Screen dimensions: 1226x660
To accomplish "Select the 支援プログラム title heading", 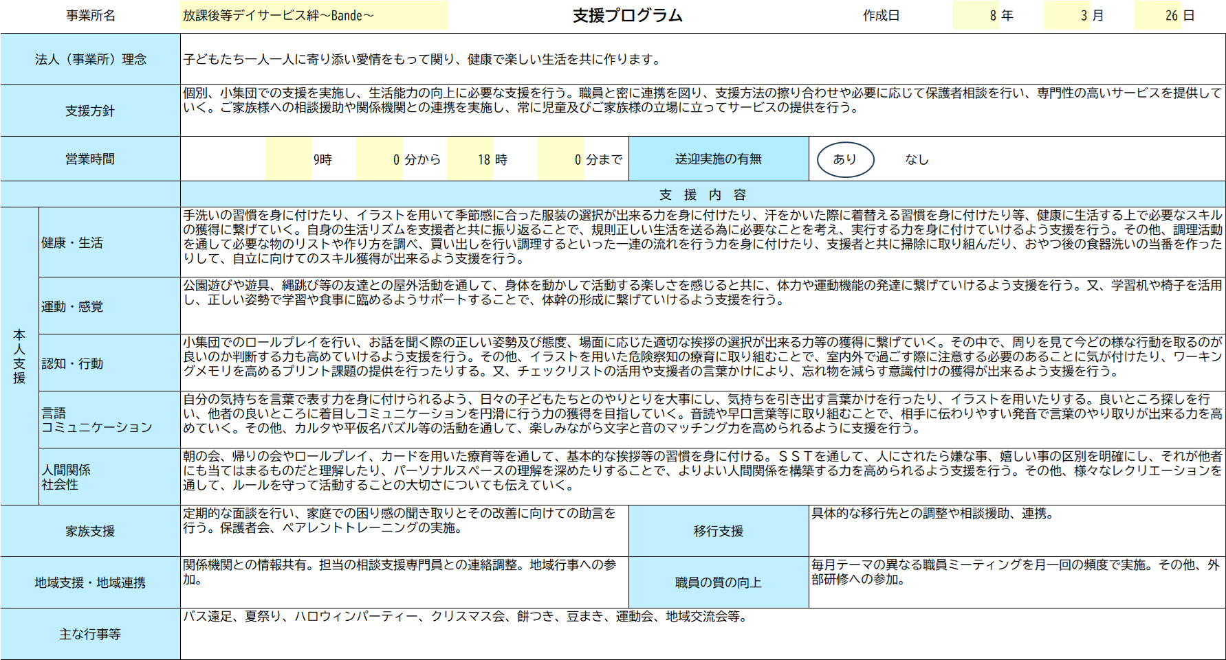I will click(x=627, y=16).
